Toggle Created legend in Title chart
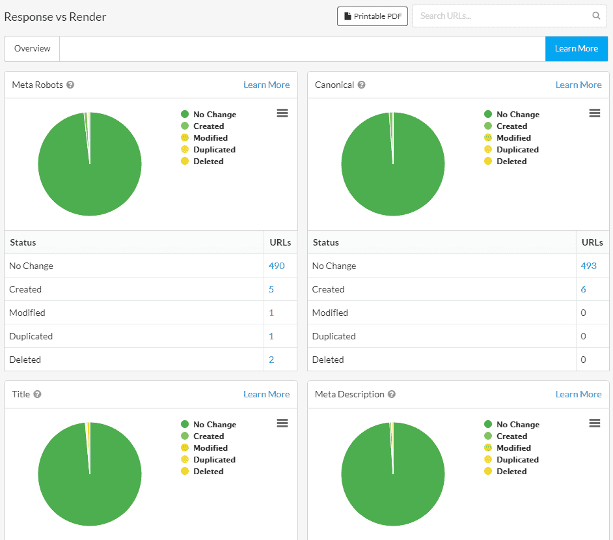Image resolution: width=613 pixels, height=540 pixels. (202, 436)
